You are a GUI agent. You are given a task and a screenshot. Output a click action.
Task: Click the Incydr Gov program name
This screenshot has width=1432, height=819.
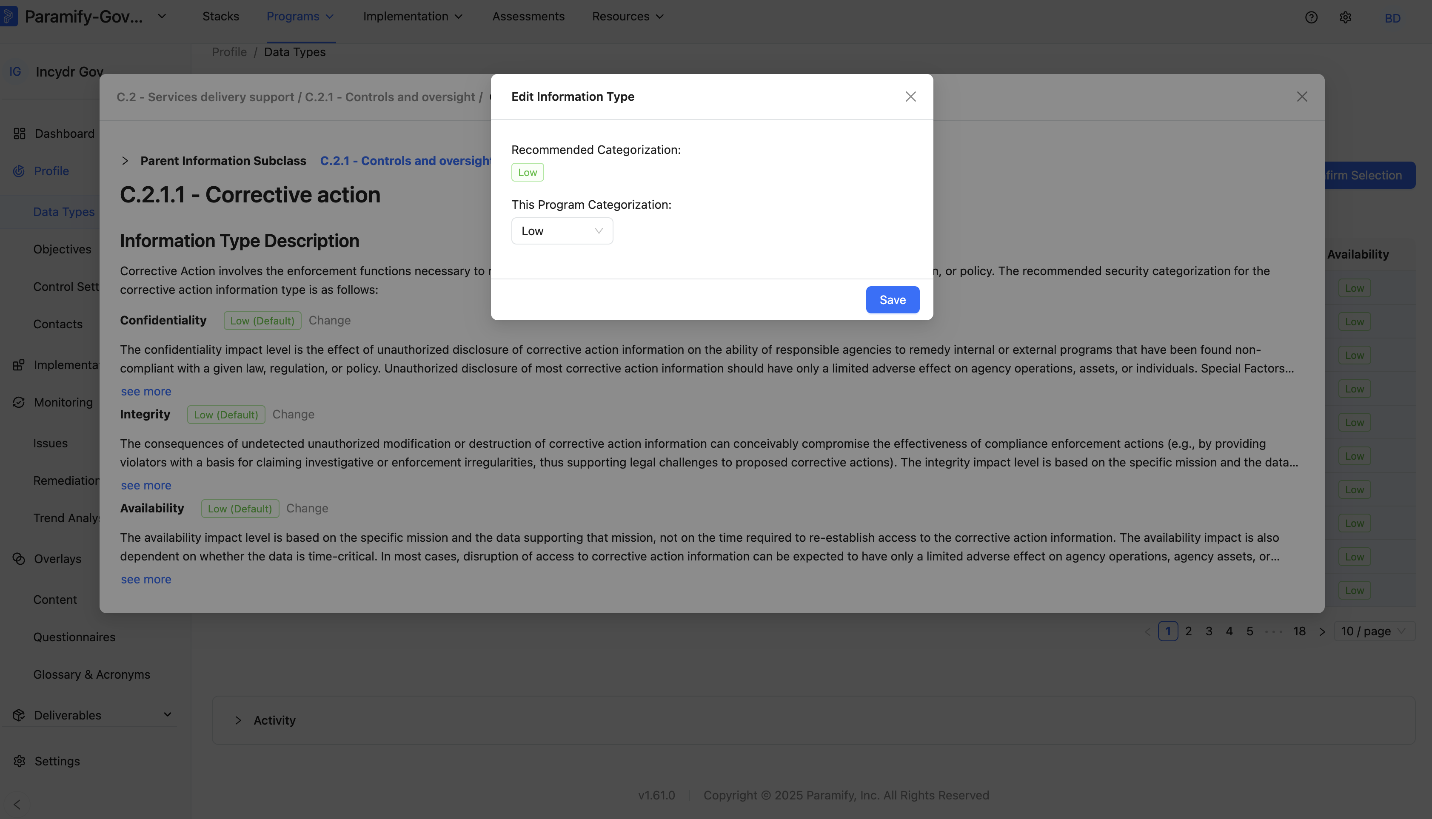click(69, 71)
